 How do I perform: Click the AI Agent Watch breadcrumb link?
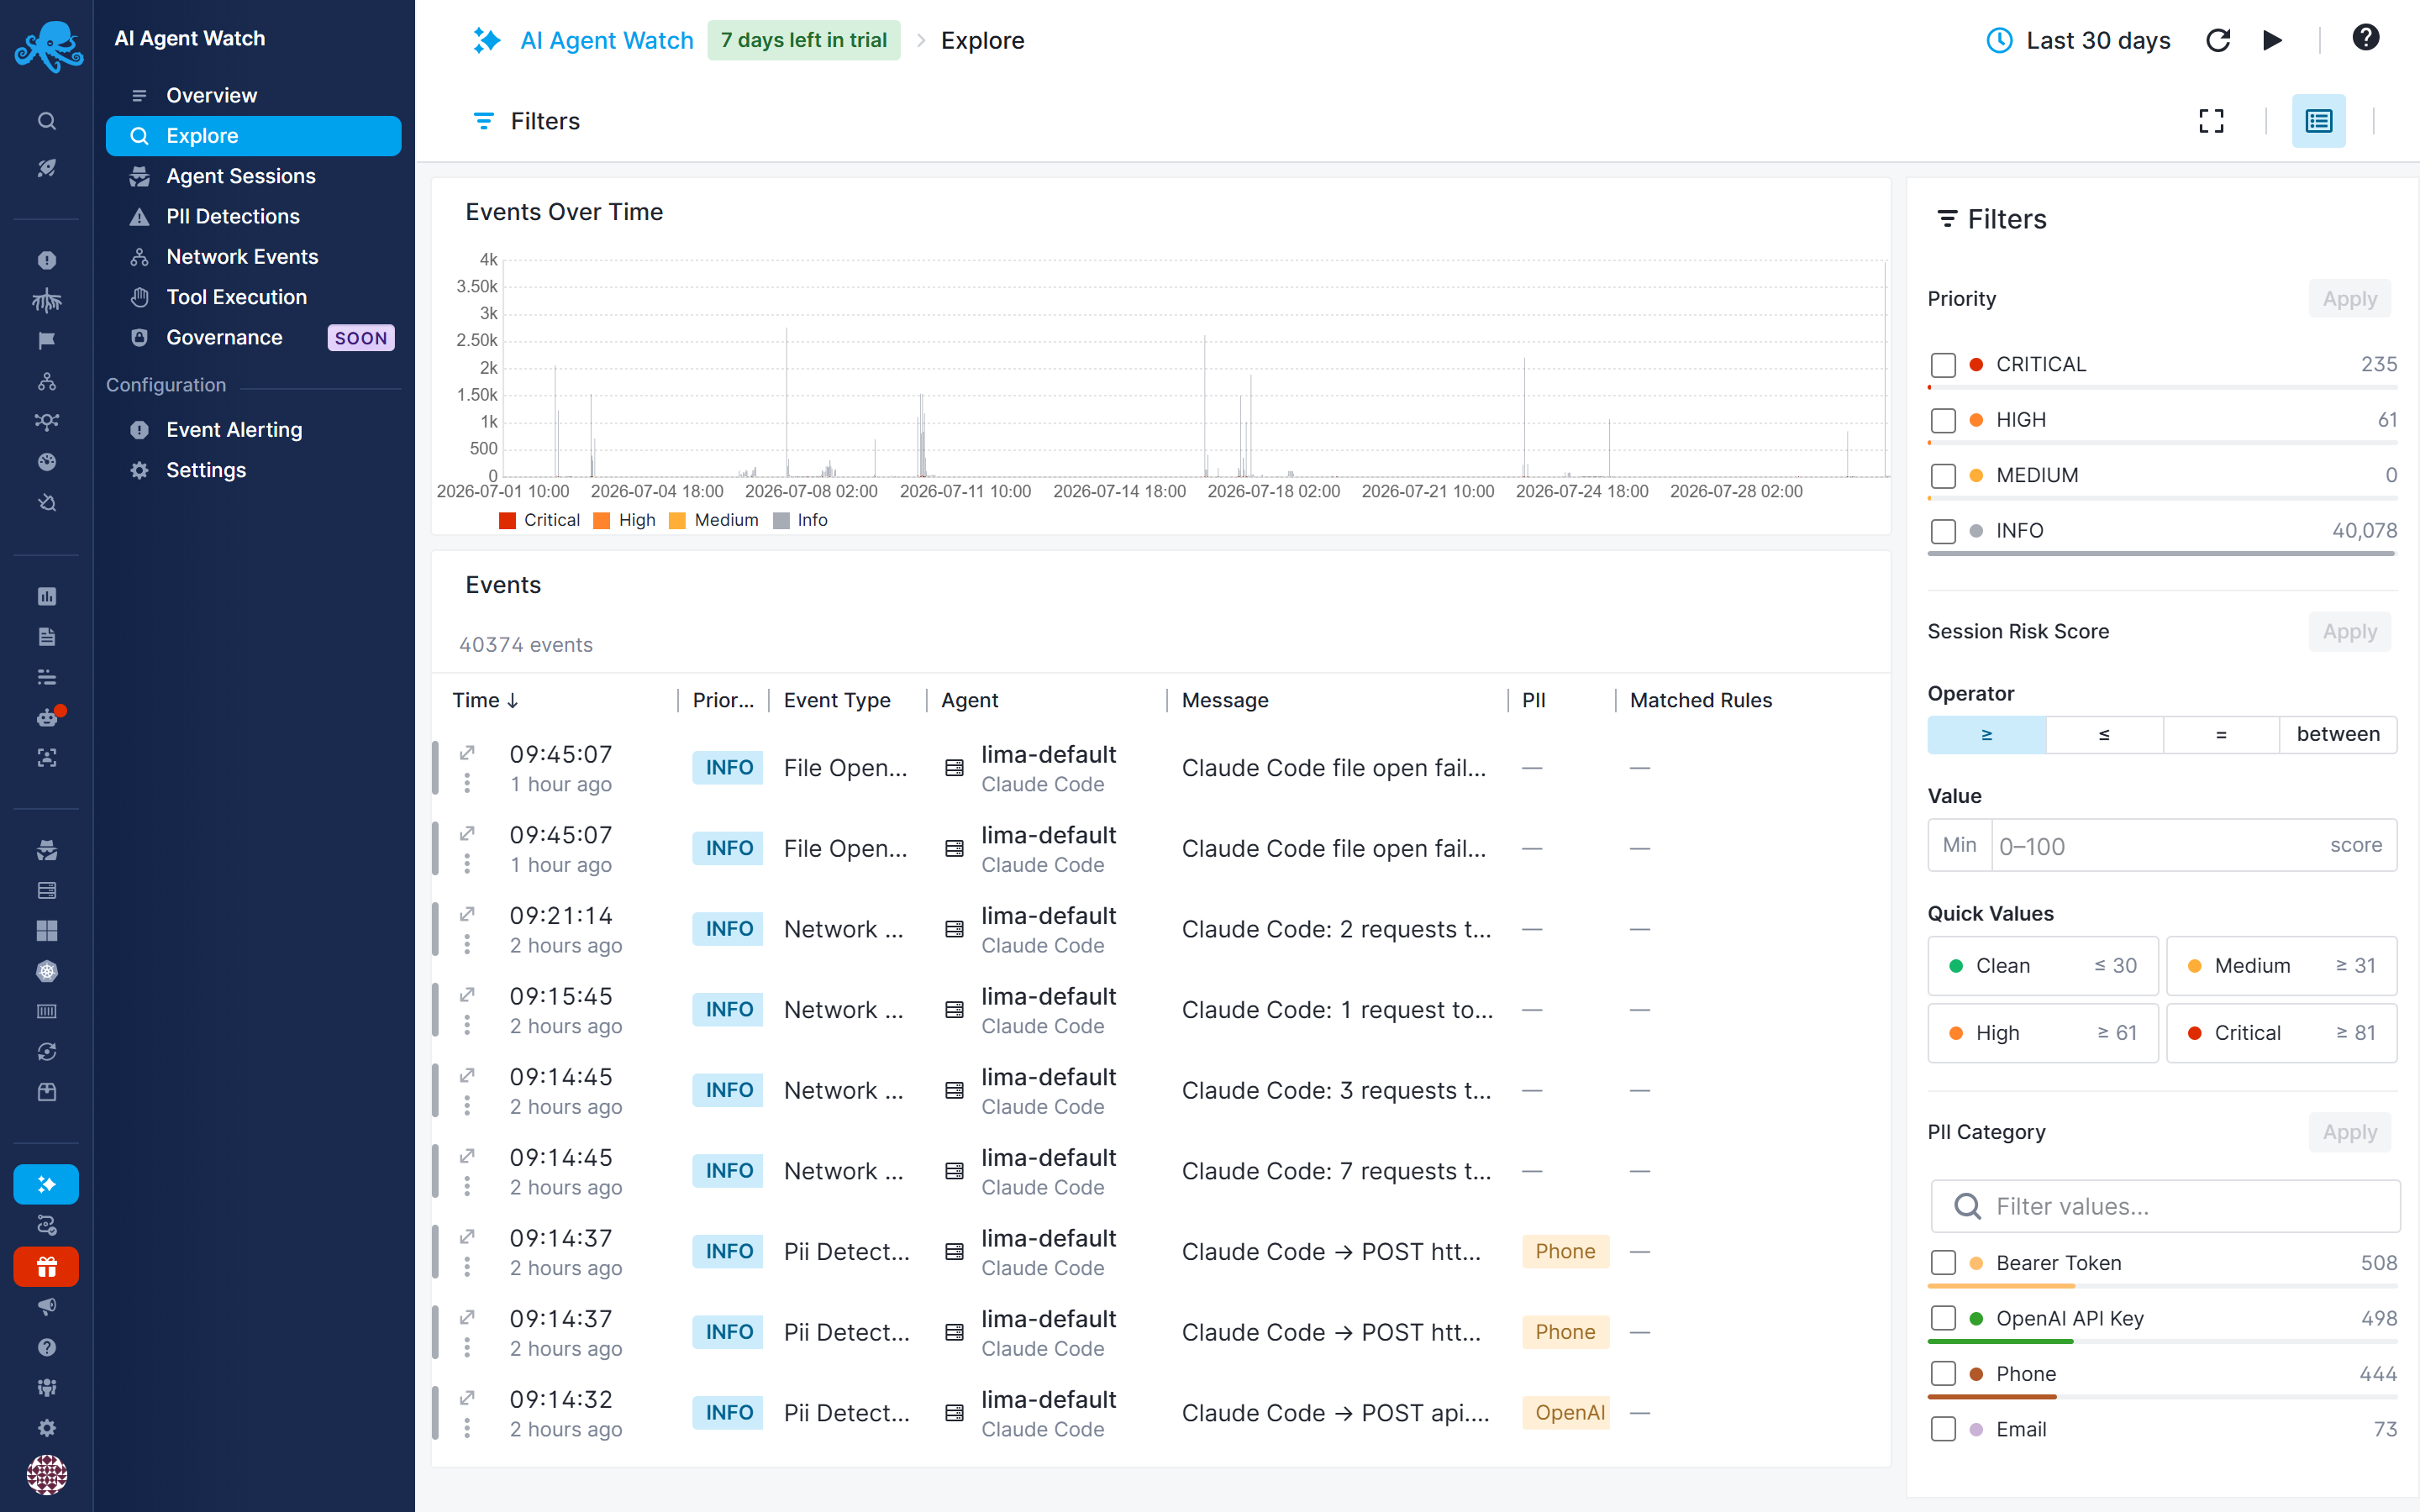[606, 40]
